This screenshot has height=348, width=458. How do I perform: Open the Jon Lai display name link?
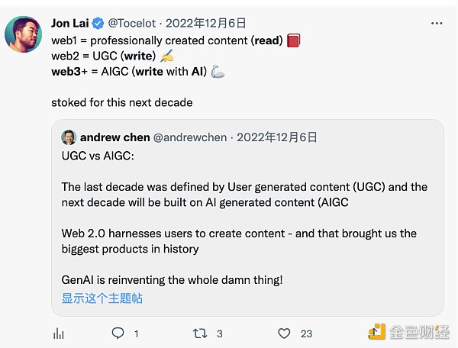click(x=71, y=24)
